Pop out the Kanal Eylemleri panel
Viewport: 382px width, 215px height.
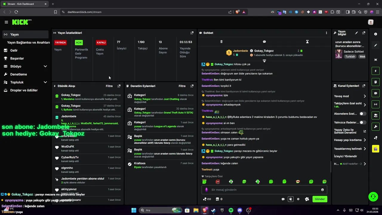363,86
